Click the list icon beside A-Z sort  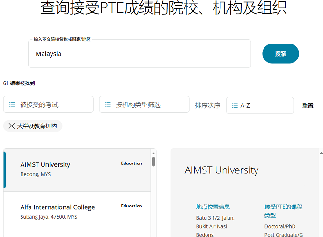click(x=235, y=105)
